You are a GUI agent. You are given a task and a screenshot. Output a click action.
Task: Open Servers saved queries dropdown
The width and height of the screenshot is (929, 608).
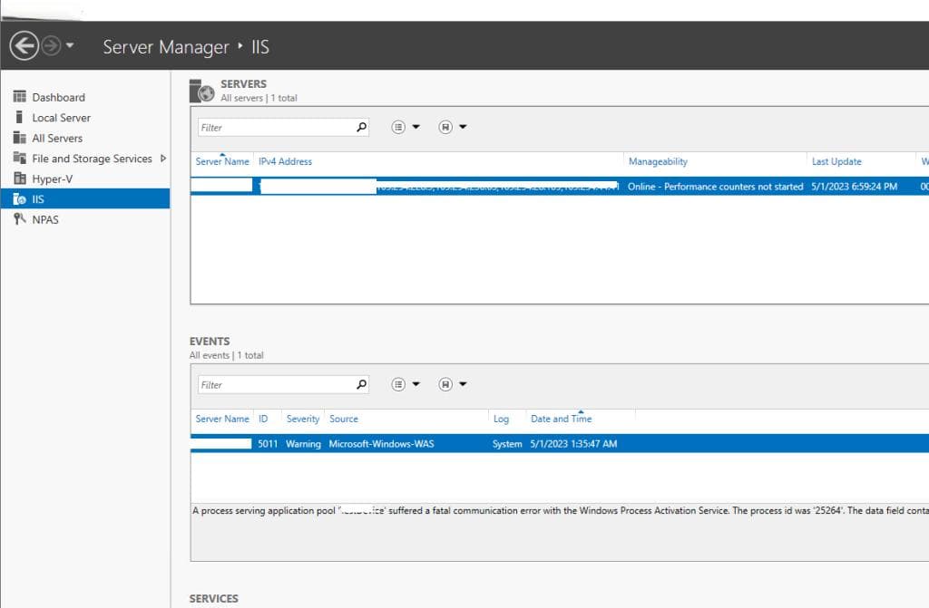point(453,127)
